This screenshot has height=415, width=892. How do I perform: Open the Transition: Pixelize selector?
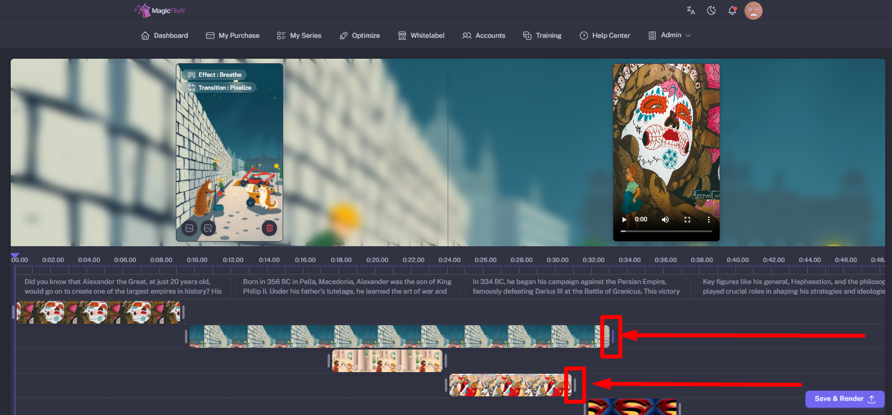click(219, 88)
